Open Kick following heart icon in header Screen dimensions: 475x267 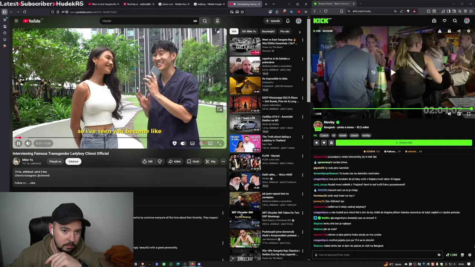(x=445, y=21)
